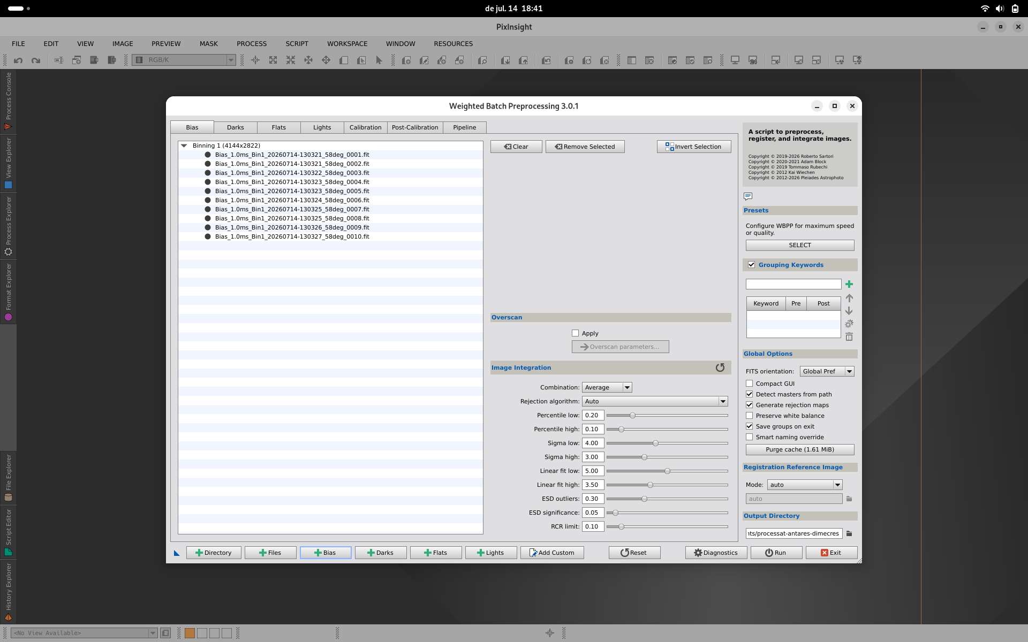Click the Diagnostics button
1028x642 pixels.
tap(716, 553)
